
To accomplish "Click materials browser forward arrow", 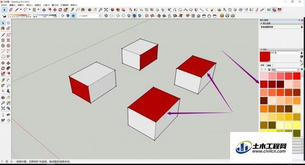I will 265,69.
